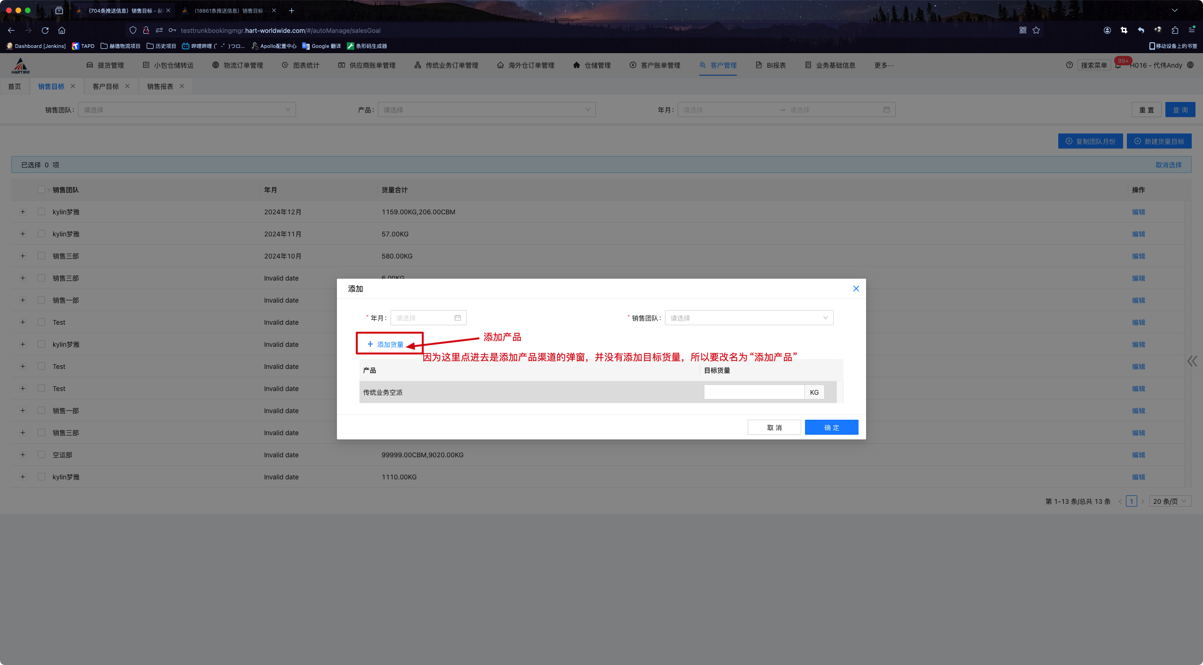Click the 取消 button in dialog
This screenshot has height=665, width=1203.
point(774,428)
